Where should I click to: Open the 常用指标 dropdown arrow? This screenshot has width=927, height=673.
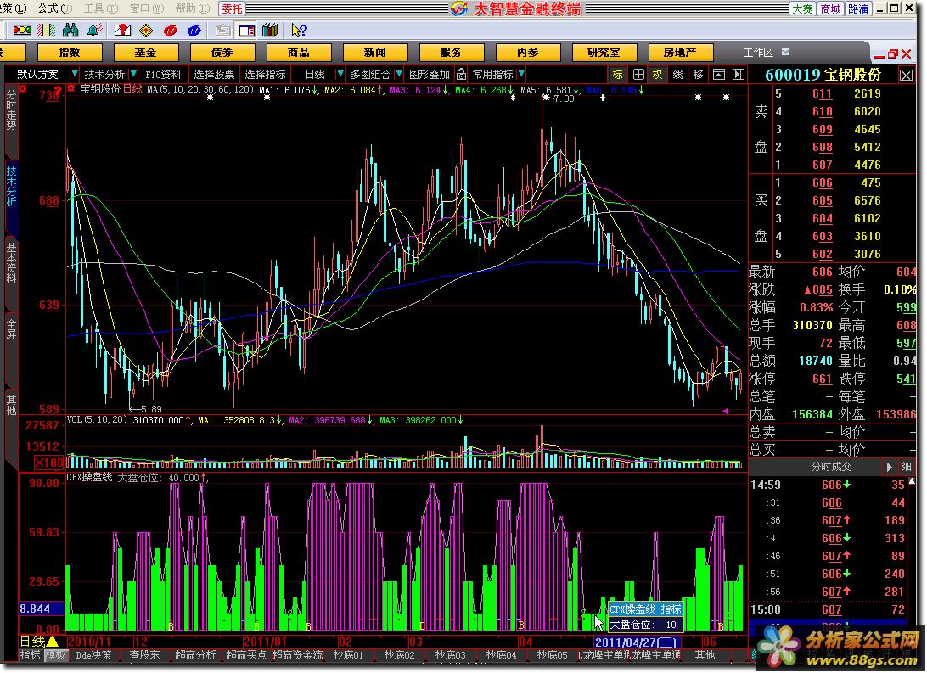521,75
